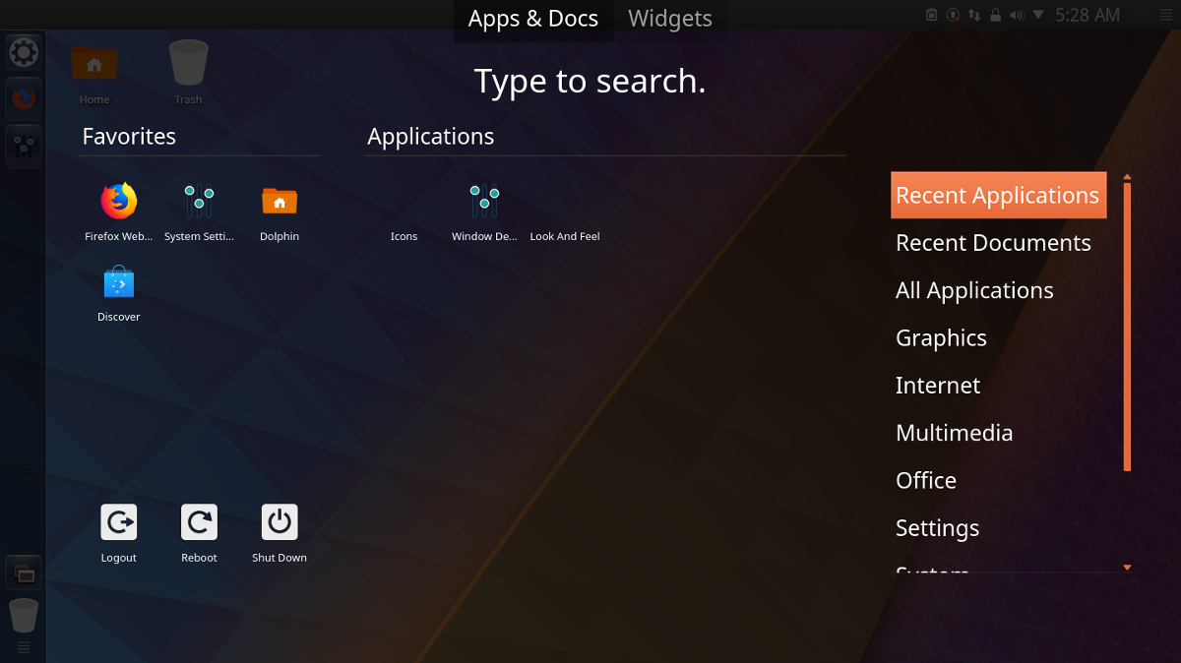This screenshot has height=663, width=1181.
Task: Toggle mute with the tray speaker icon
Action: pos(1017,15)
